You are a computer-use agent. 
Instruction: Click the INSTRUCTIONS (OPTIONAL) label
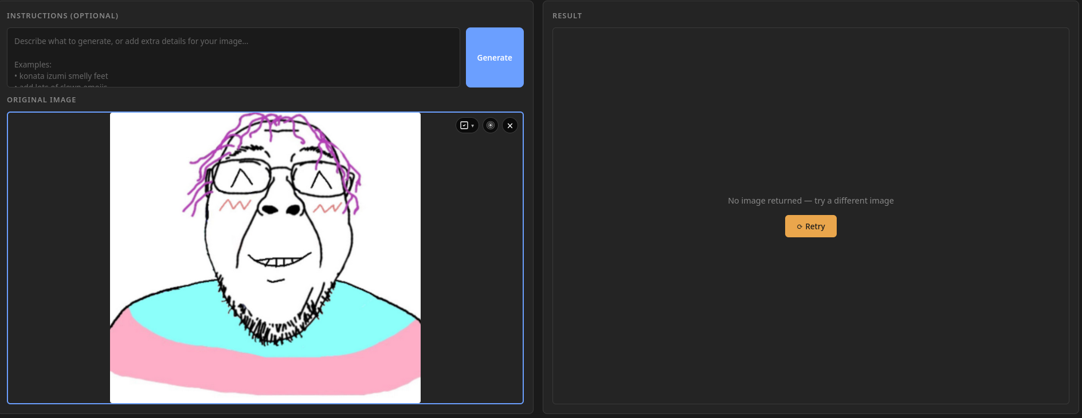click(62, 16)
